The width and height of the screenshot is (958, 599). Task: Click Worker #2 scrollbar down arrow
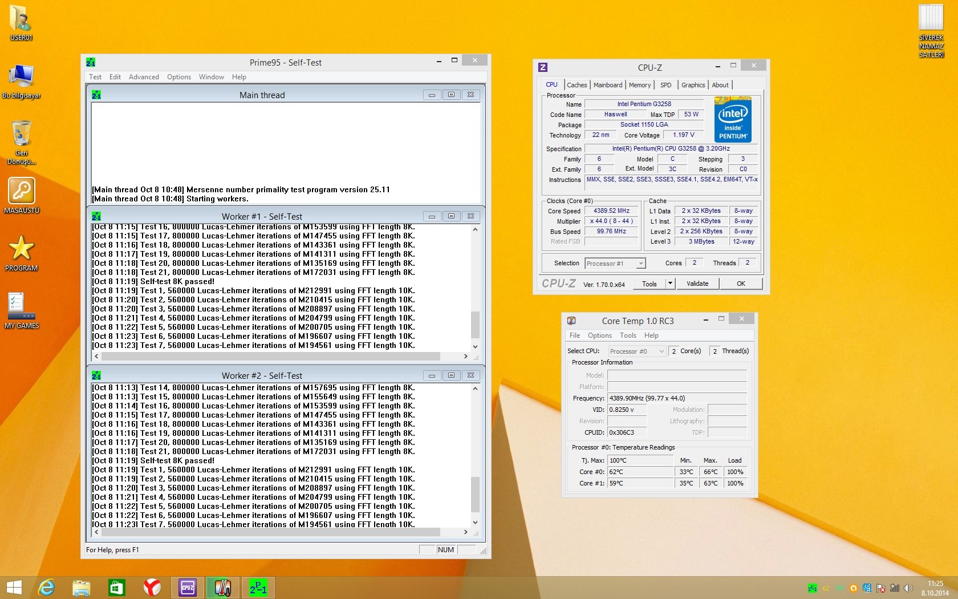tap(475, 522)
